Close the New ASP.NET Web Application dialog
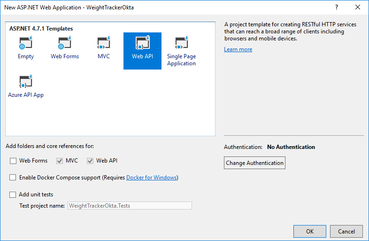Image resolution: width=369 pixels, height=241 pixels. click(358, 7)
